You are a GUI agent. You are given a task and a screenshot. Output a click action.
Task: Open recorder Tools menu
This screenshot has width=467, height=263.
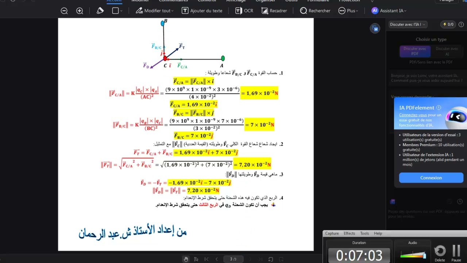tap(364, 233)
